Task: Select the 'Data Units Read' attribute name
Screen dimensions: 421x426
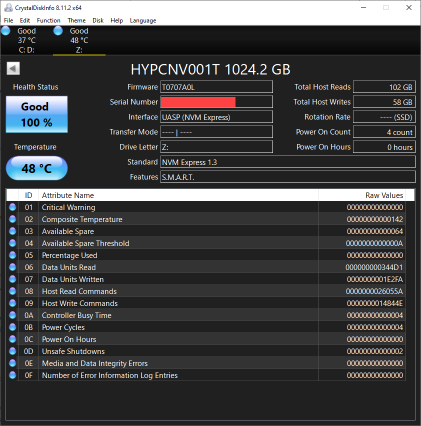Action: click(x=68, y=267)
